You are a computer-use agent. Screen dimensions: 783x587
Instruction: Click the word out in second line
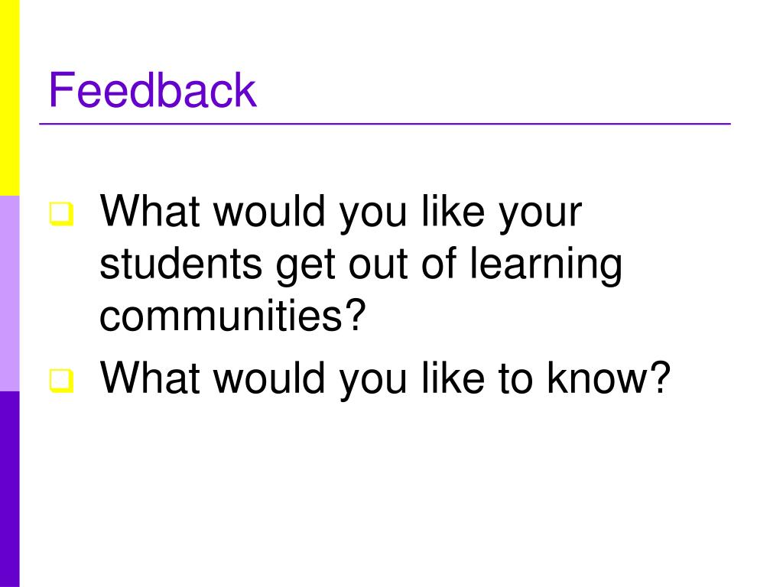click(x=378, y=264)
